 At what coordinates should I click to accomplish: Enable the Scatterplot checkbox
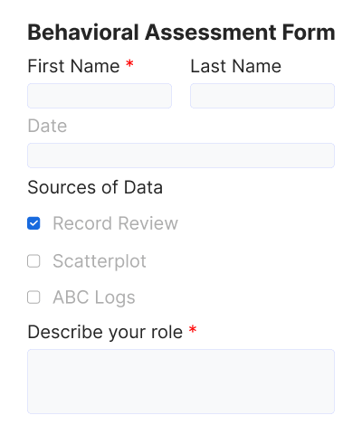[33, 261]
